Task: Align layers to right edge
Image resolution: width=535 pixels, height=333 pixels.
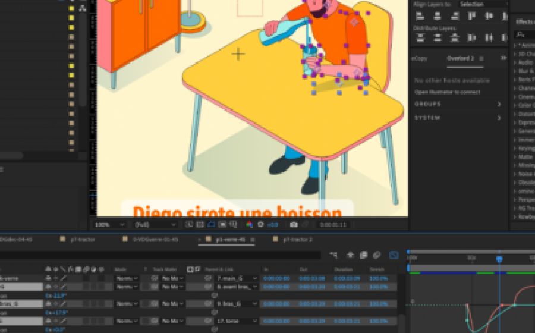Action: pyautogui.click(x=455, y=16)
